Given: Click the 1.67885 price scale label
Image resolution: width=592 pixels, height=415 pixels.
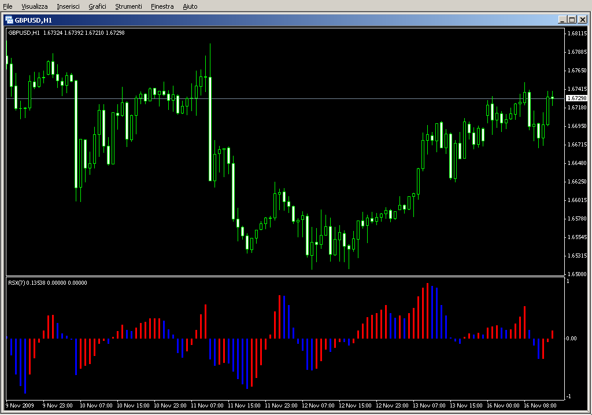Looking at the screenshot, I should [x=578, y=52].
